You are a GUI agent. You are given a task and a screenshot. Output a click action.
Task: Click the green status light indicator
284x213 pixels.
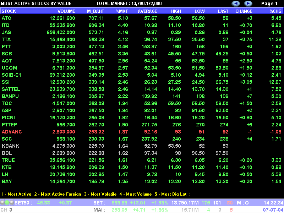coord(7,202)
